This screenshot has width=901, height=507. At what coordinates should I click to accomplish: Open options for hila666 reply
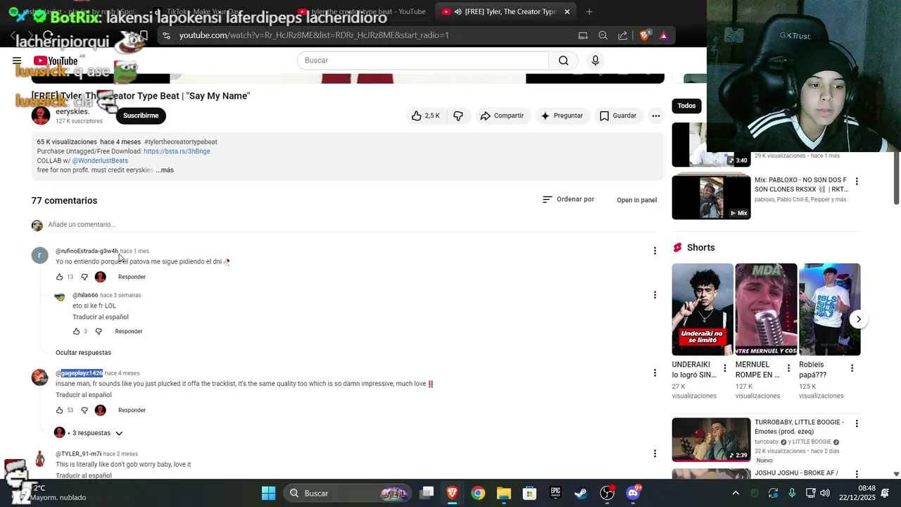(x=655, y=295)
